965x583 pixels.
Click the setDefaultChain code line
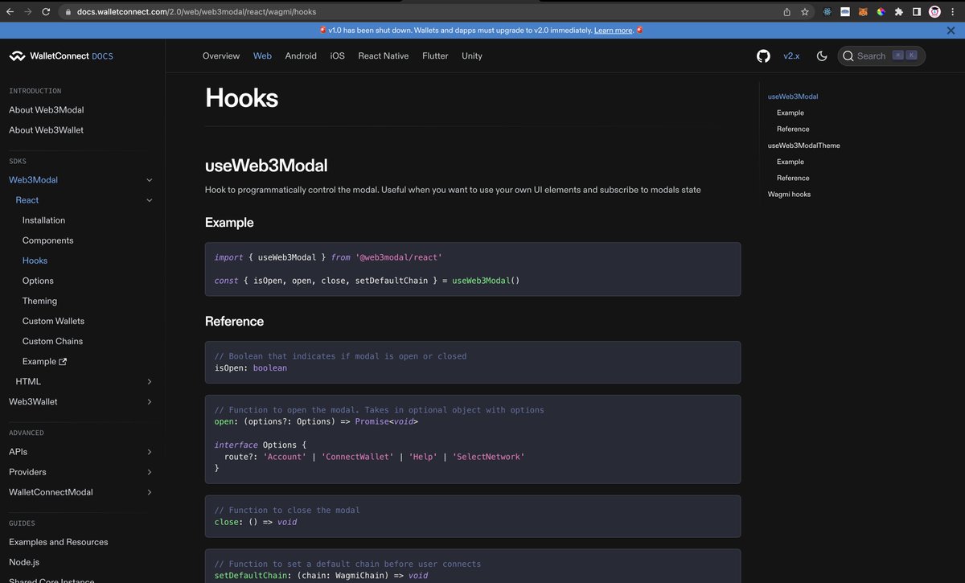[x=321, y=575]
